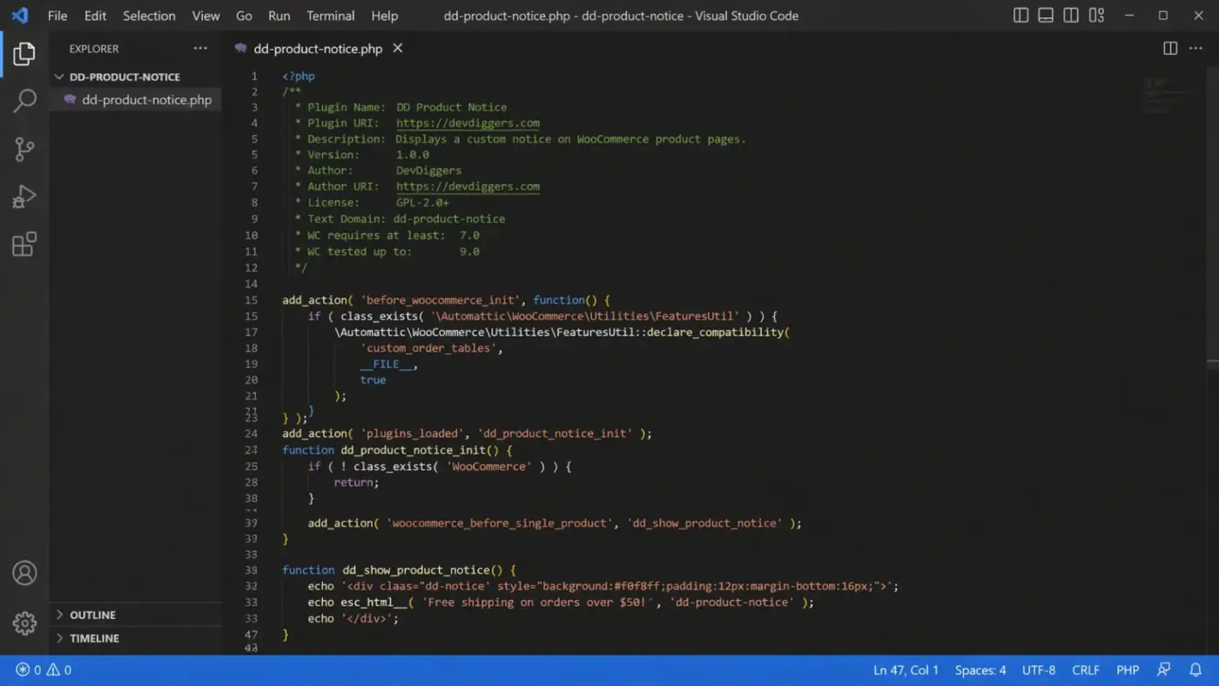Click the 'DD Product Notice' plugin name text
Image resolution: width=1219 pixels, height=686 pixels.
(451, 107)
